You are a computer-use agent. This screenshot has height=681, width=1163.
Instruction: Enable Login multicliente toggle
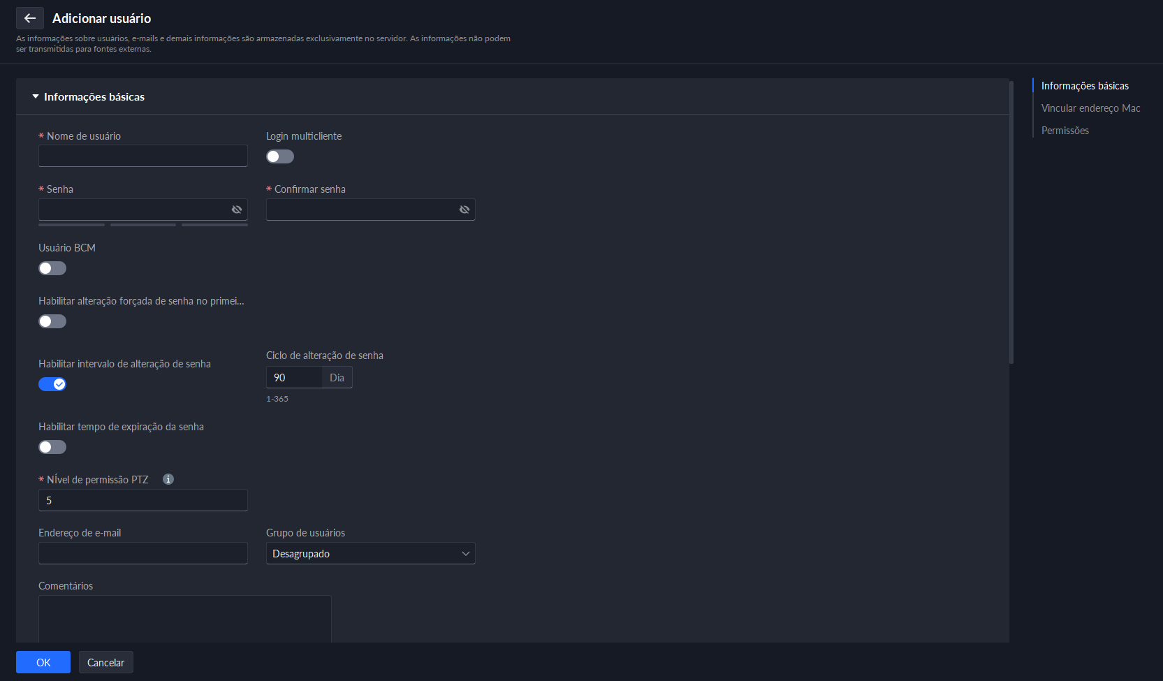pos(280,156)
